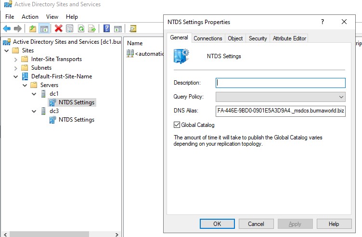362x237 pixels.
Task: Uncheck the Global Catalog checkbox
Action: [x=177, y=125]
